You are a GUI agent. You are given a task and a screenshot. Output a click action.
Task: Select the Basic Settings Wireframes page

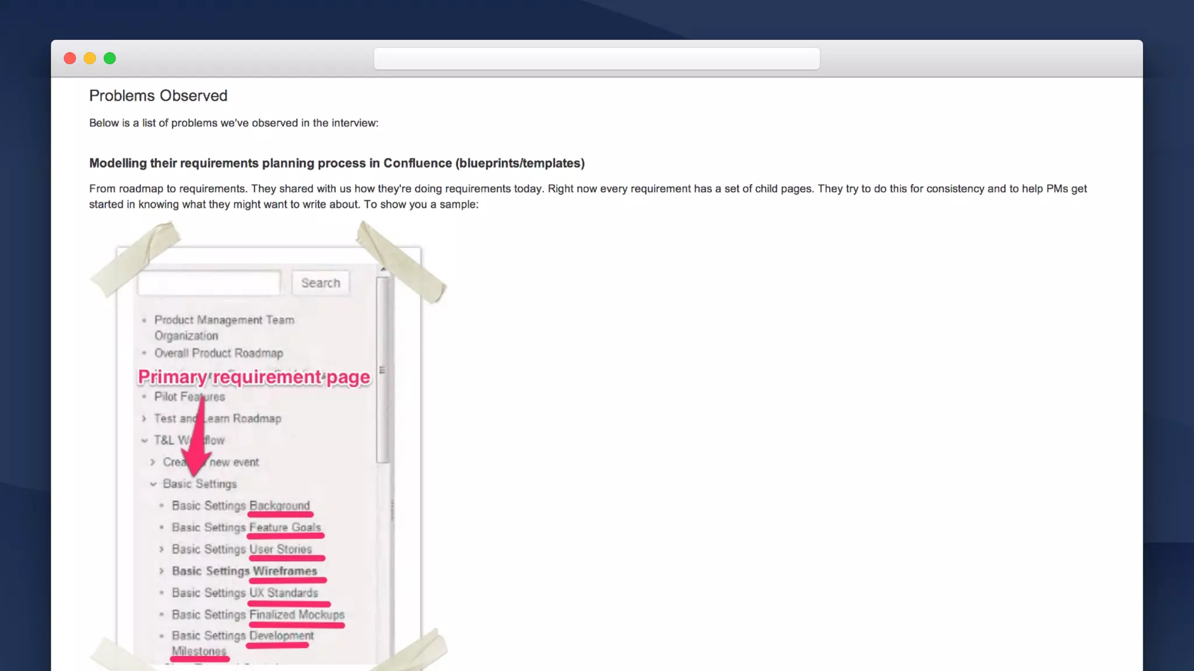click(x=244, y=571)
